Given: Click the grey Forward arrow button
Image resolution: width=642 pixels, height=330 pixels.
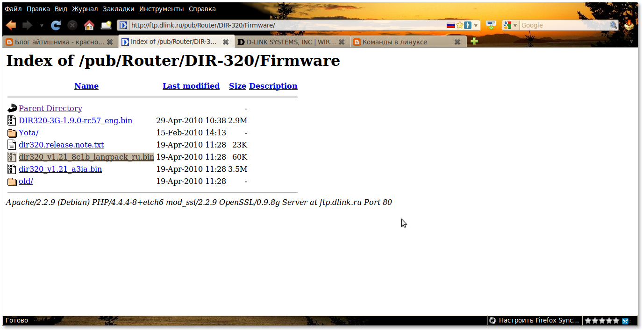Looking at the screenshot, I should [x=28, y=25].
